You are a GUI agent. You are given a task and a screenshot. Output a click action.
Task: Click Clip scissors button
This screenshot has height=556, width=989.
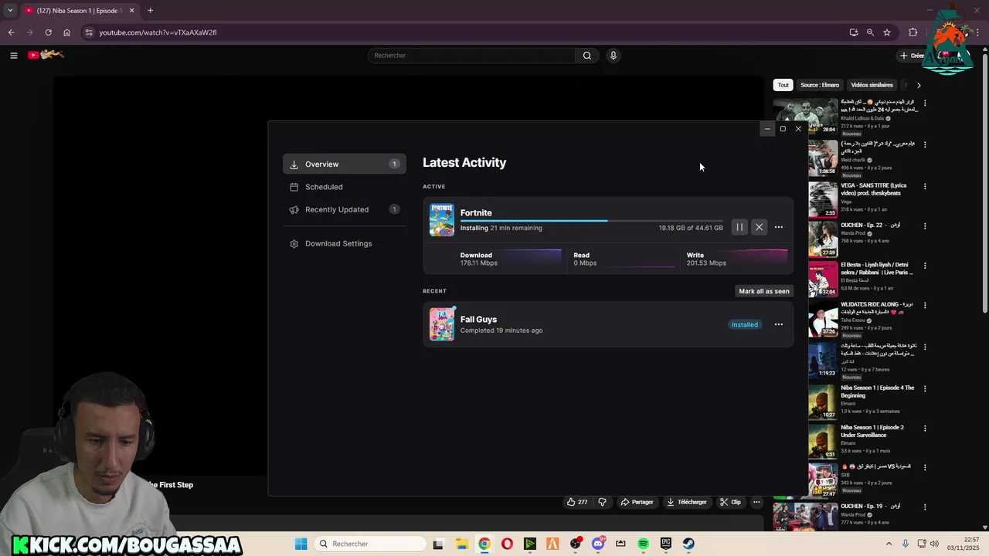pos(730,502)
